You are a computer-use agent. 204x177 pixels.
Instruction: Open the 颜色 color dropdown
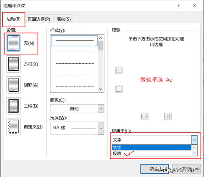[x=101, y=109]
